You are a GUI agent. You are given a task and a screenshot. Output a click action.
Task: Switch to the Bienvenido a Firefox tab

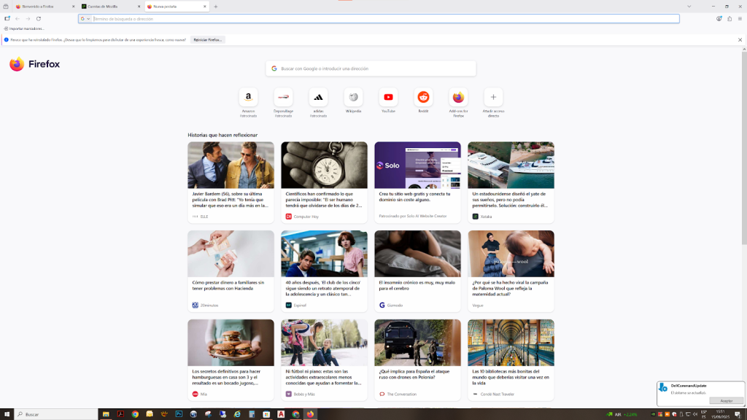pos(40,7)
